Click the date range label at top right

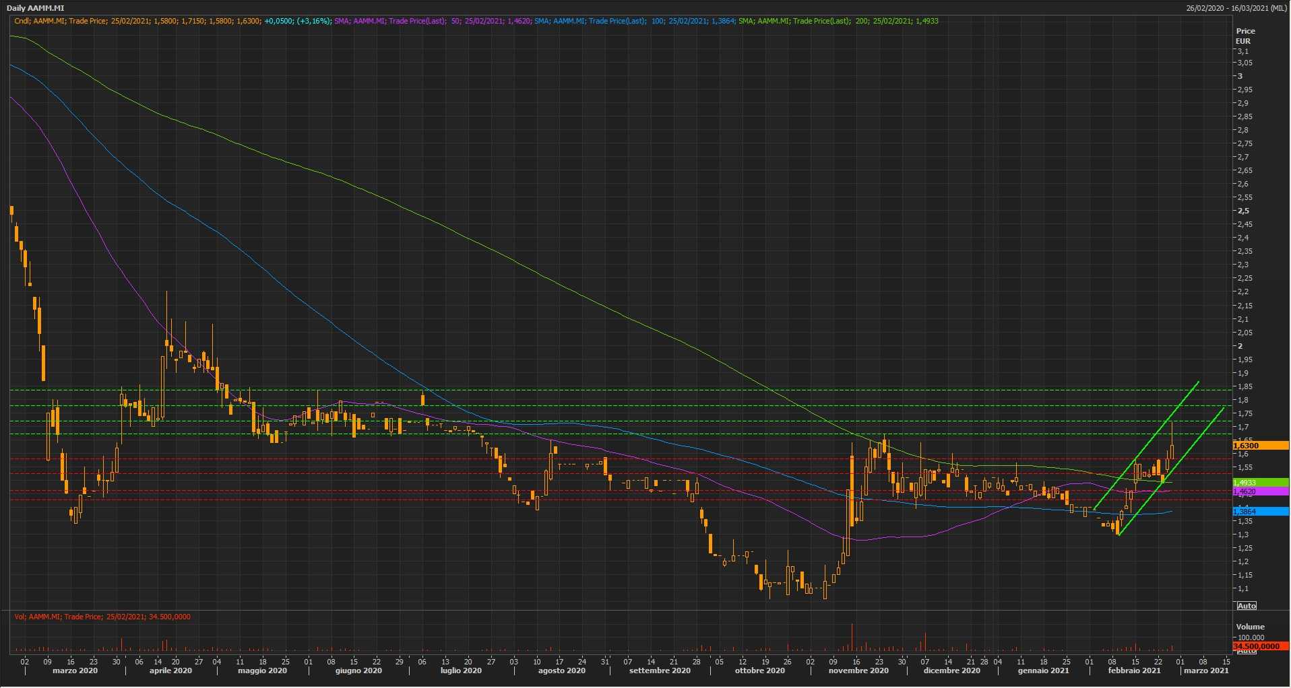1236,8
